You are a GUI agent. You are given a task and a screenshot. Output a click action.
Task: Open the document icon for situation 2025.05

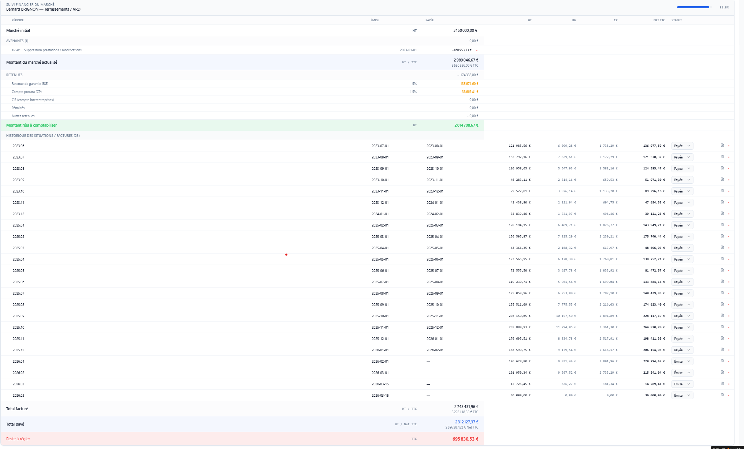click(722, 270)
